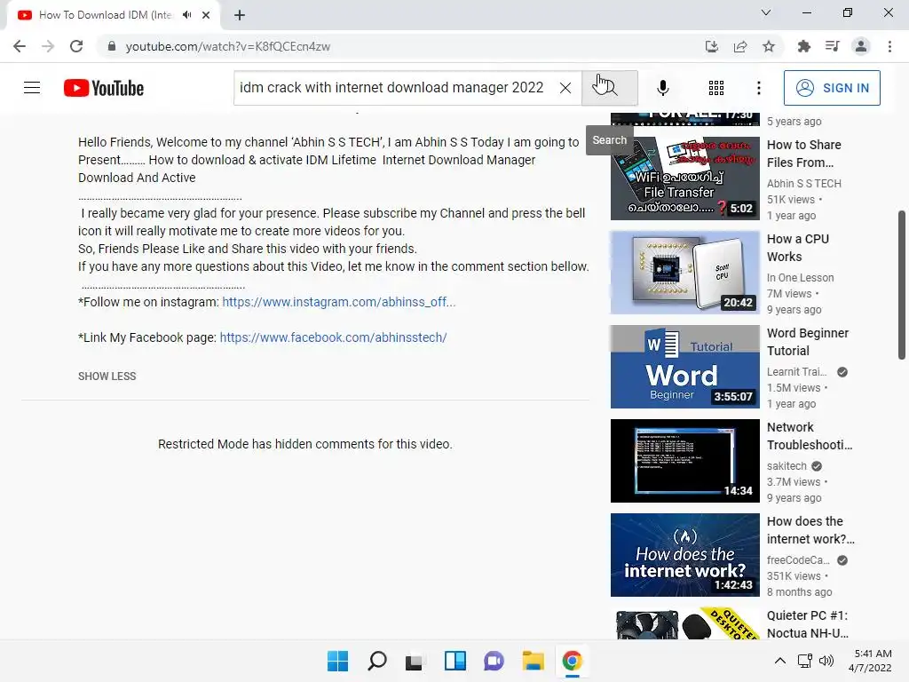Open the Chrome extensions puzzle icon
The width and height of the screenshot is (909, 682).
pyautogui.click(x=804, y=46)
